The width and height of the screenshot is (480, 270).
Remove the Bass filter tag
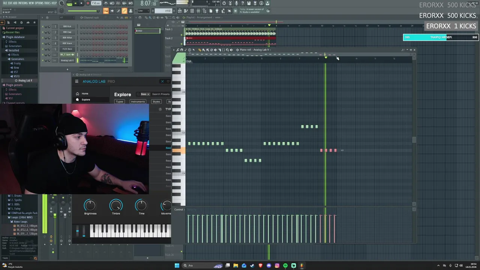tap(148, 94)
